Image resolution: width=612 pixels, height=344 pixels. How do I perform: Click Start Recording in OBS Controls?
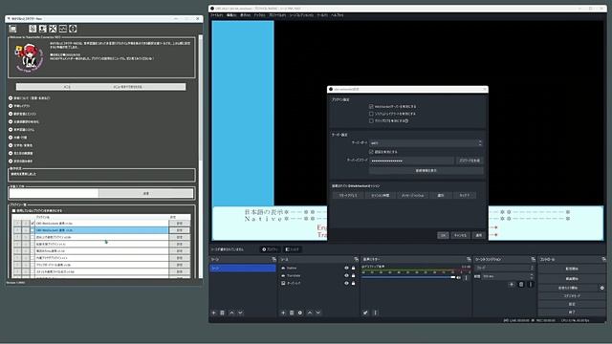(x=572, y=279)
